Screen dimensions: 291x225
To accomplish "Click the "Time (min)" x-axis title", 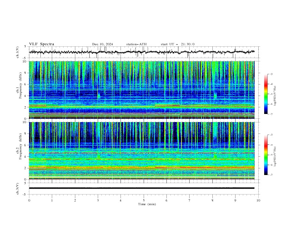I will pyautogui.click(x=147, y=204).
